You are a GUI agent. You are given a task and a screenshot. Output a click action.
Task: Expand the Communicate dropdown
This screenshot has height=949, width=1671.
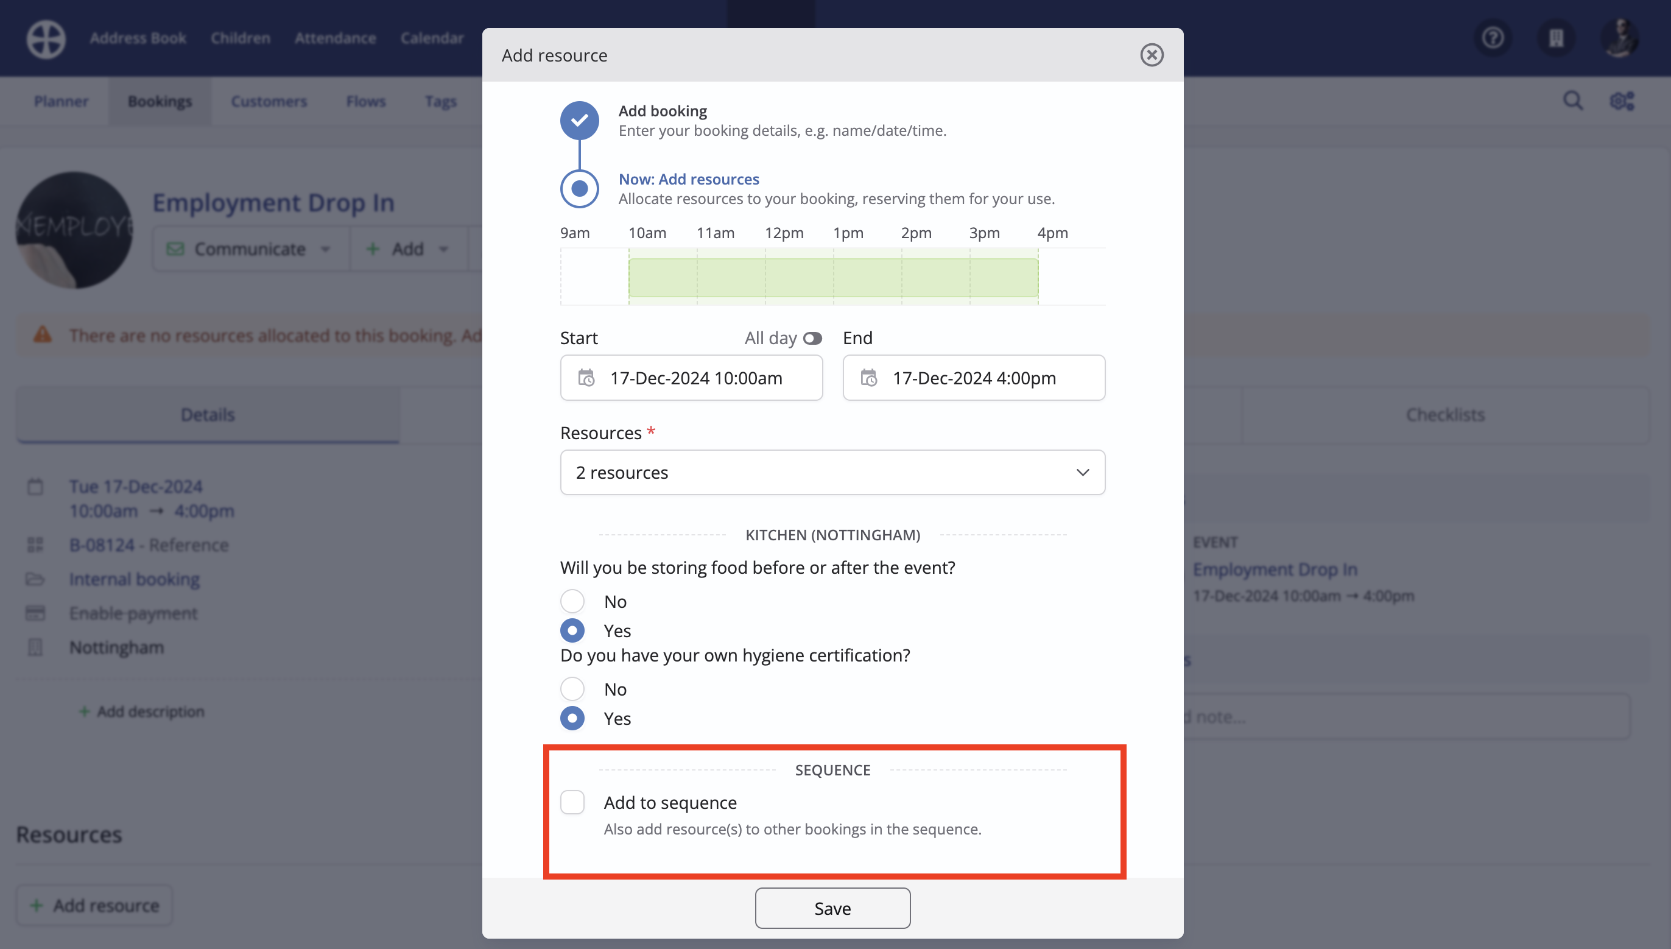click(x=325, y=249)
